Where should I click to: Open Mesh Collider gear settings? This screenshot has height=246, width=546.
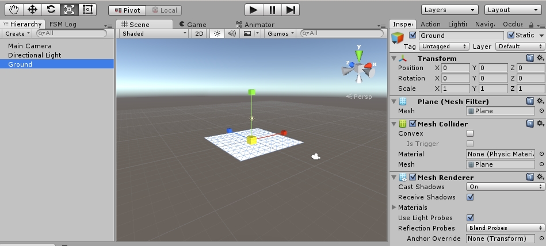(540, 123)
